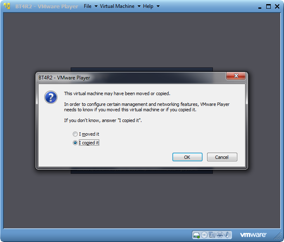Screen dimensions: 284x242
Task: Click the "I moved it" label text
Action: coord(89,134)
